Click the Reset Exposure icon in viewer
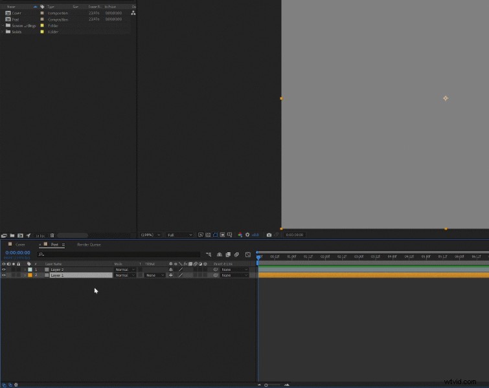The image size is (489, 388). [x=247, y=235]
